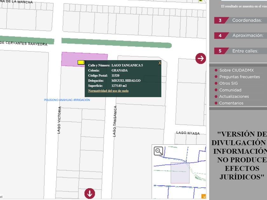
Task: Go to Otros SIG link
Action: [228, 83]
